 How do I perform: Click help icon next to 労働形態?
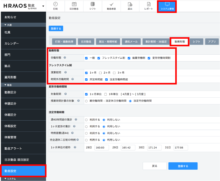click(x=65, y=58)
